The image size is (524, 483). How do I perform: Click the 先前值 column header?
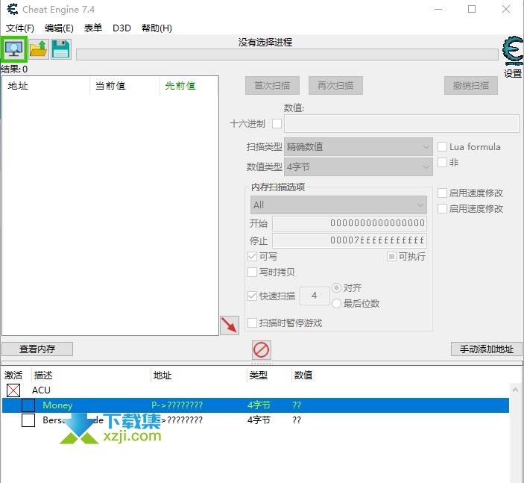click(189, 86)
